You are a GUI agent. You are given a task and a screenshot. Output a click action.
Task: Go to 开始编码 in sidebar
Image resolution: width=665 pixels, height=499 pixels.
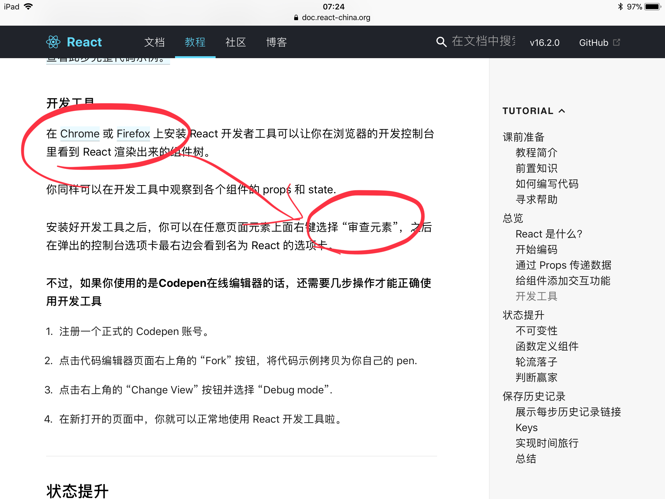pyautogui.click(x=536, y=249)
